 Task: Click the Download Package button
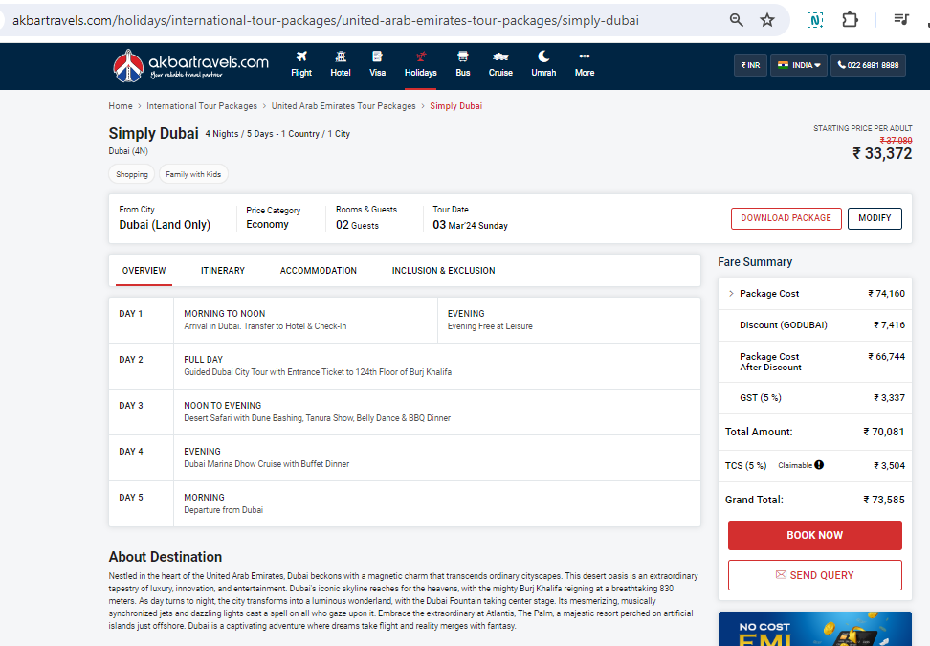click(786, 218)
